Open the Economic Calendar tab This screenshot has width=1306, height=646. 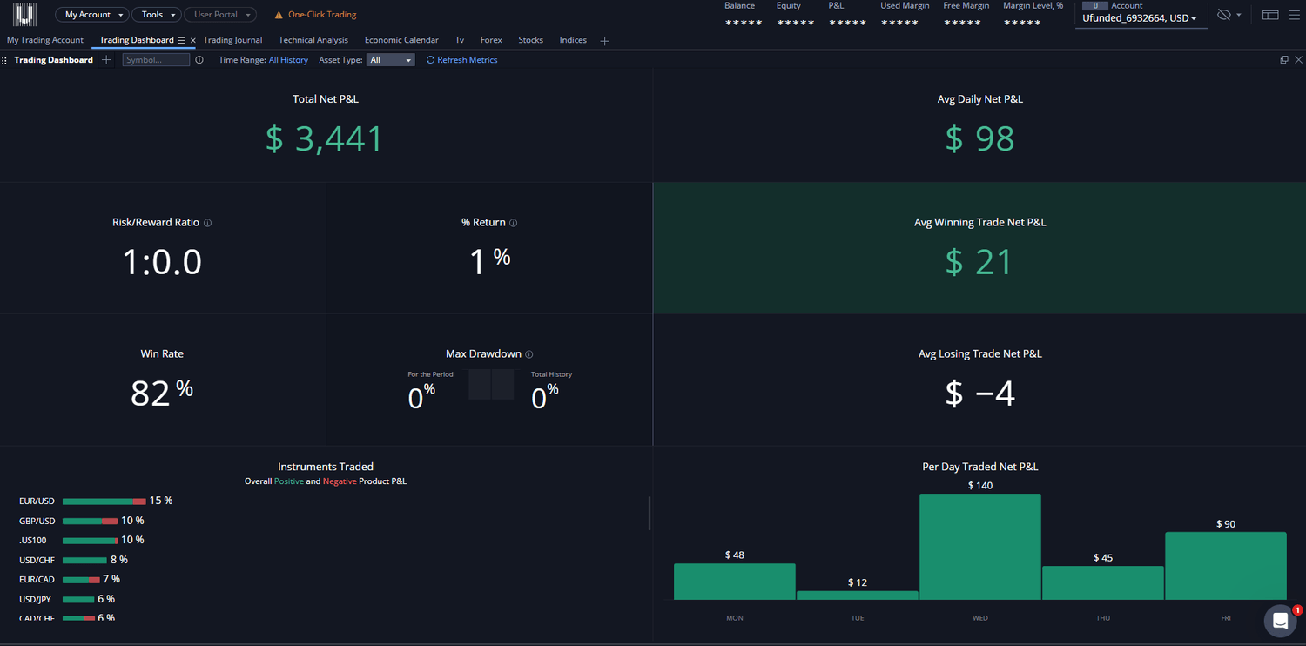click(401, 40)
